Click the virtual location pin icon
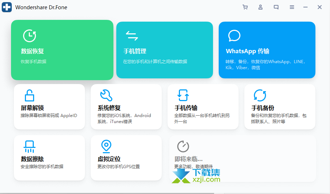330x194 pixels. [x=106, y=146]
